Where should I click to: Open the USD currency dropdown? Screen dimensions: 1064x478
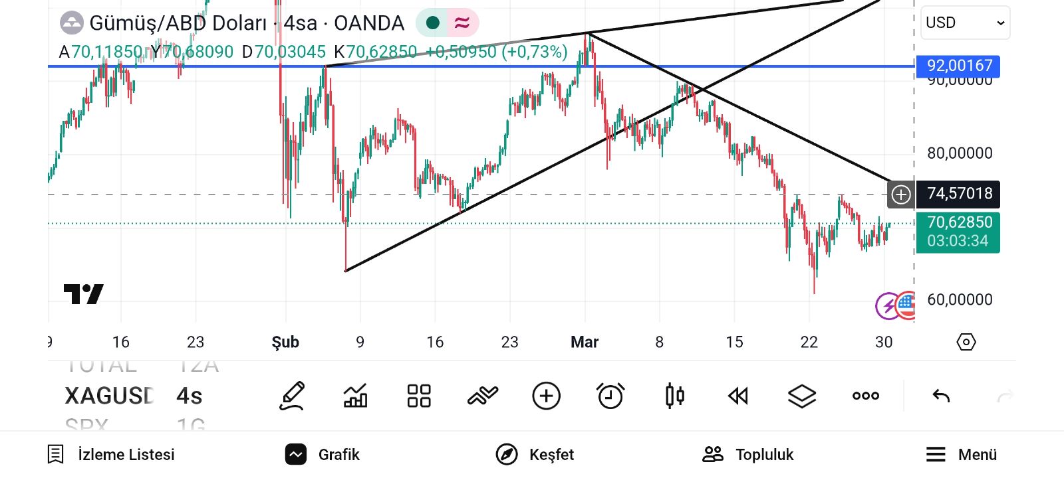965,23
